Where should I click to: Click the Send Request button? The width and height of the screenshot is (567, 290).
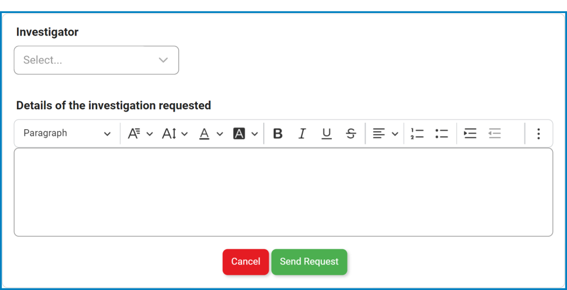coord(309,262)
